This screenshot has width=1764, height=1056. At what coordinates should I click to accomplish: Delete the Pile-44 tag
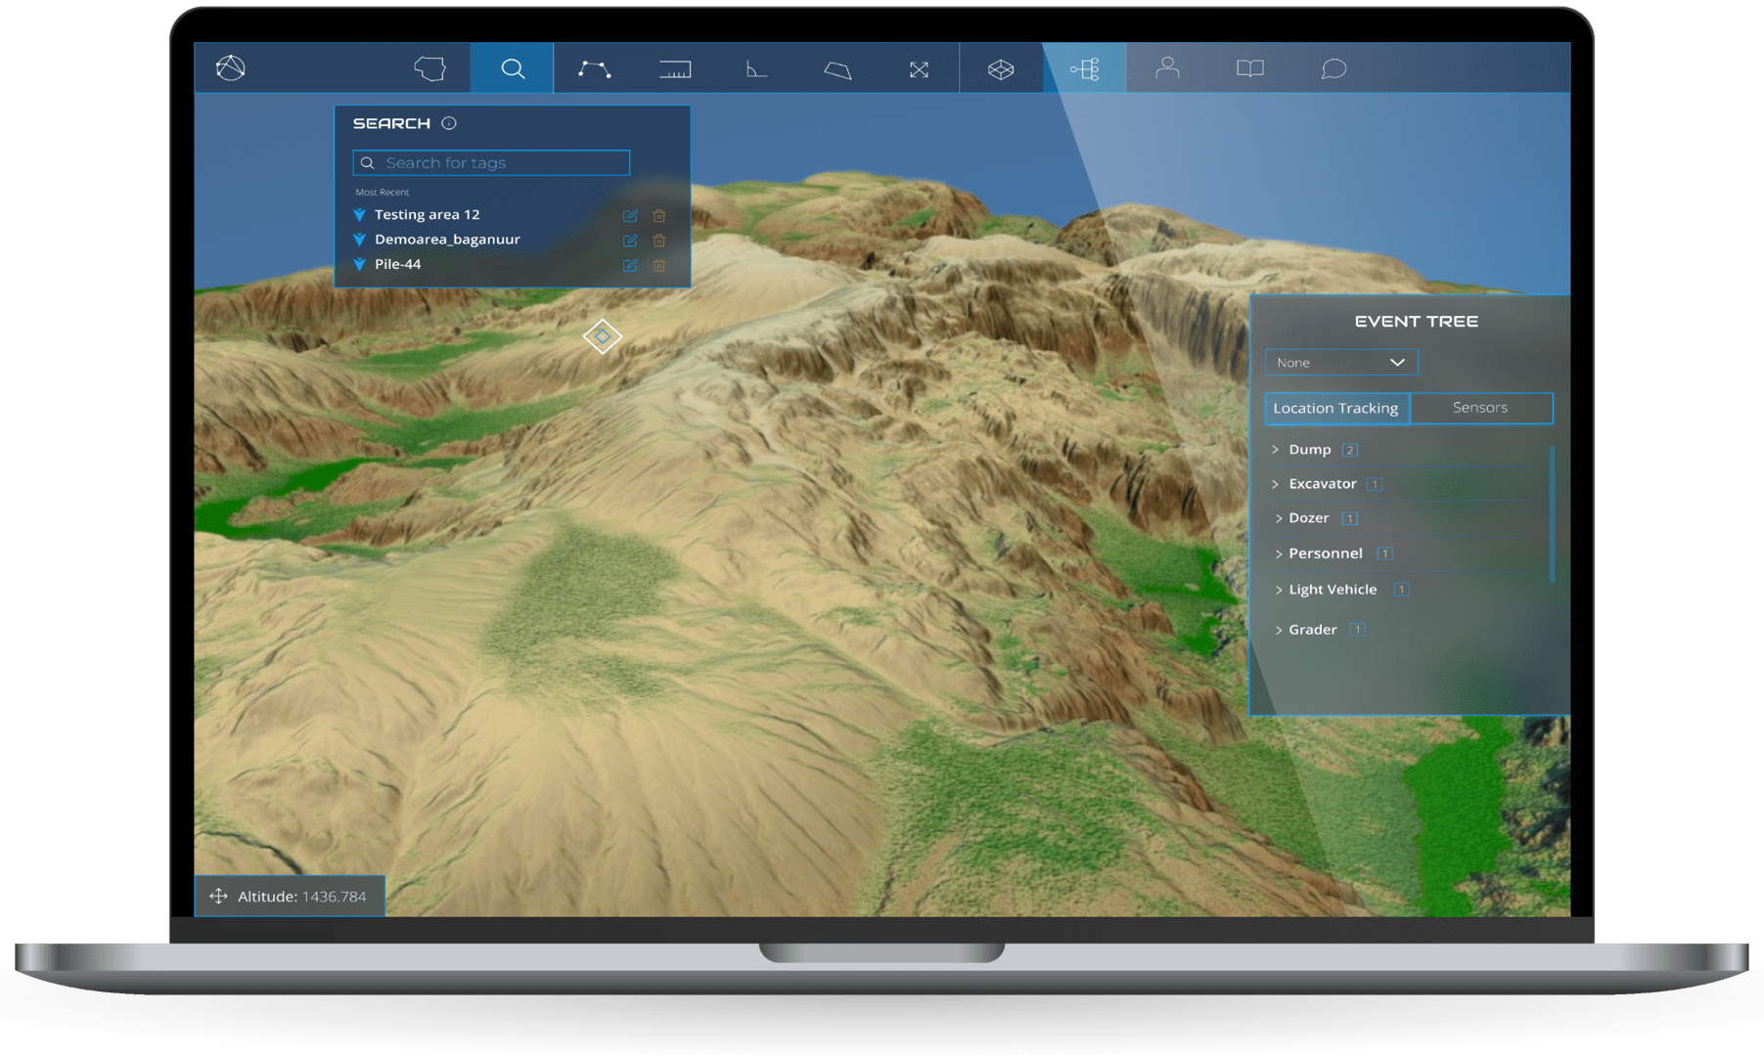pyautogui.click(x=659, y=265)
